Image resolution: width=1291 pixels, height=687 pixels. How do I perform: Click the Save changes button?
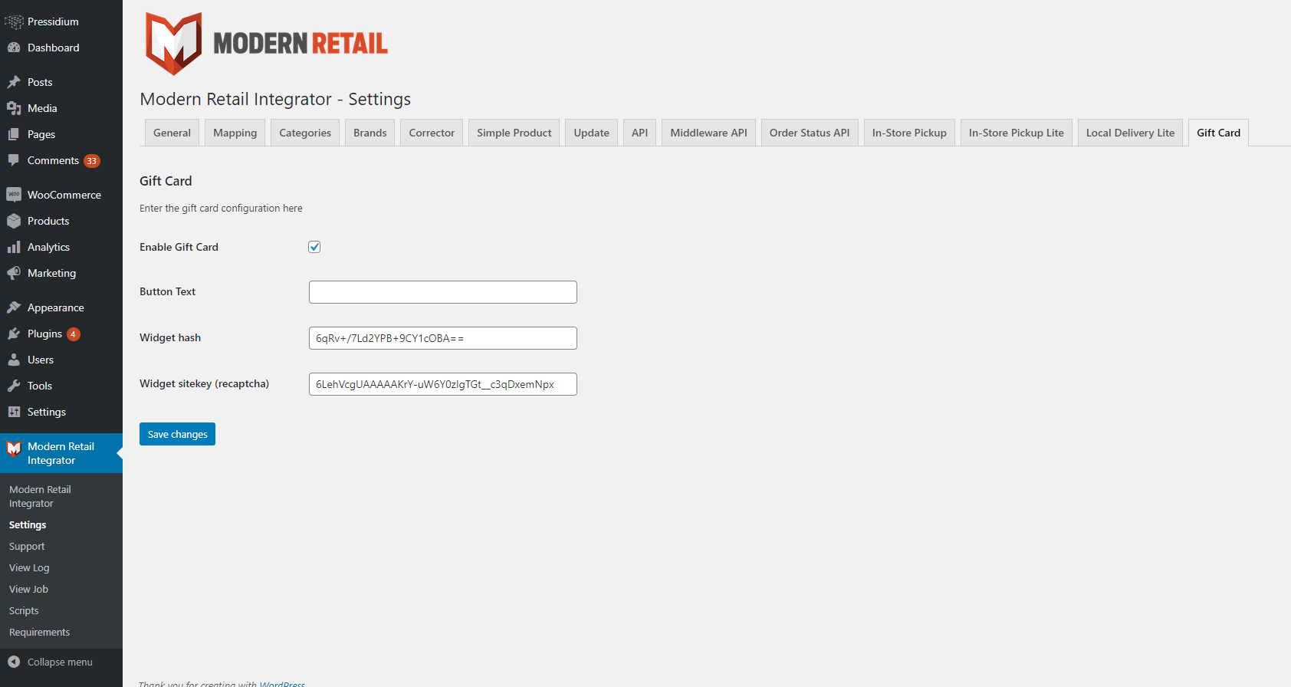pyautogui.click(x=177, y=434)
